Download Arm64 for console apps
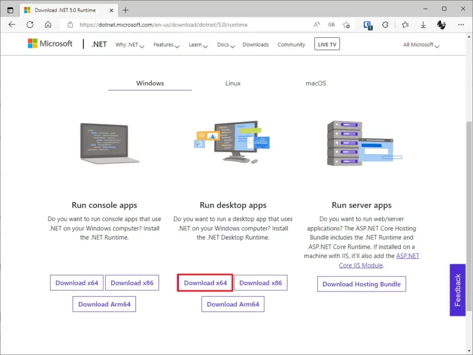Screen dimensions: 473x355 tap(104, 304)
